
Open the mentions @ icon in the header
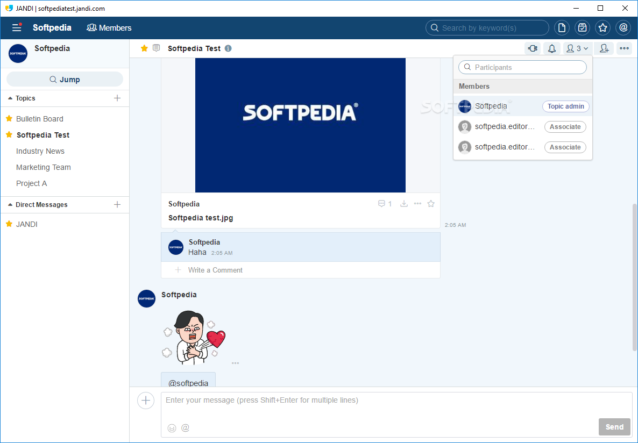pos(623,27)
